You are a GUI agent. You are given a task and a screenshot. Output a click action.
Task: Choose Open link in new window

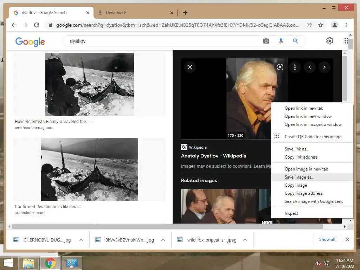click(x=312, y=116)
